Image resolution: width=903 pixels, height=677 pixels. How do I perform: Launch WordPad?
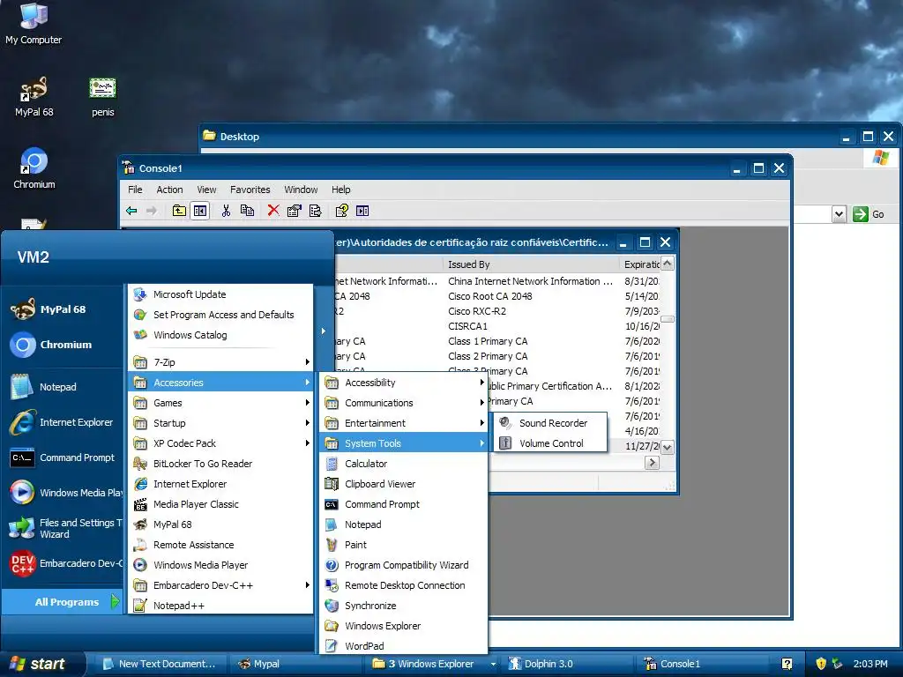point(404,646)
